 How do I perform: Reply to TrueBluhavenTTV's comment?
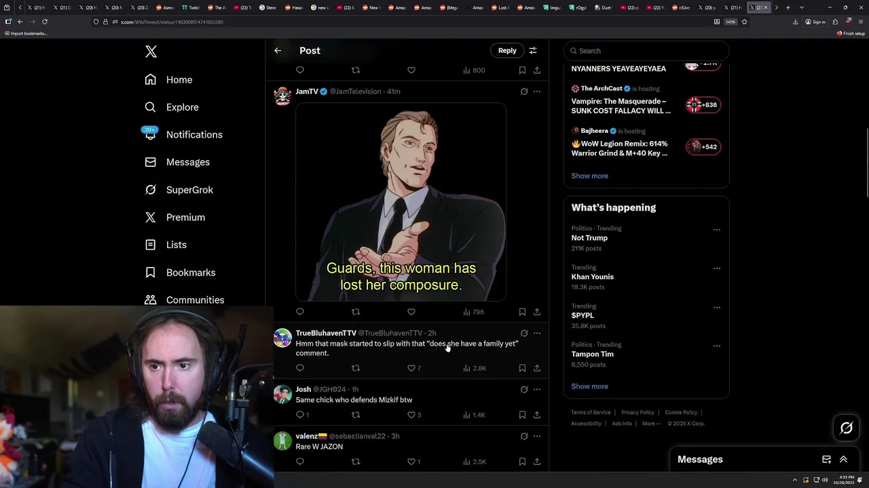[300, 368]
